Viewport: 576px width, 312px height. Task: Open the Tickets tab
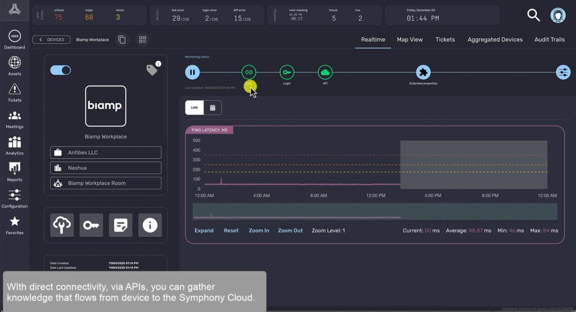[x=445, y=39]
